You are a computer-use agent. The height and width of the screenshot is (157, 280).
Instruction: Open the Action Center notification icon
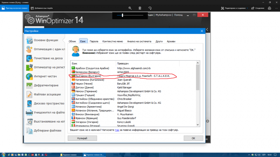(275, 155)
